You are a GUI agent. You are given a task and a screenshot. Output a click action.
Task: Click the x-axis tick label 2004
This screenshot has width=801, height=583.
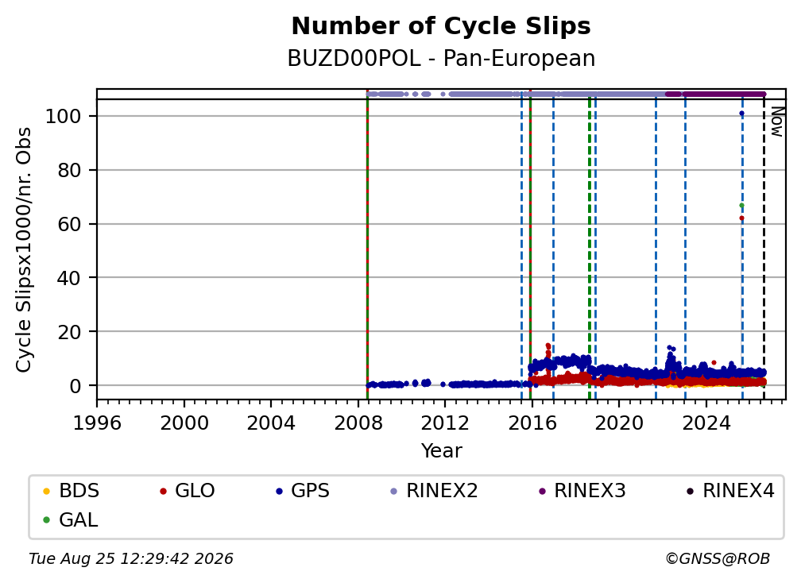tap(271, 423)
